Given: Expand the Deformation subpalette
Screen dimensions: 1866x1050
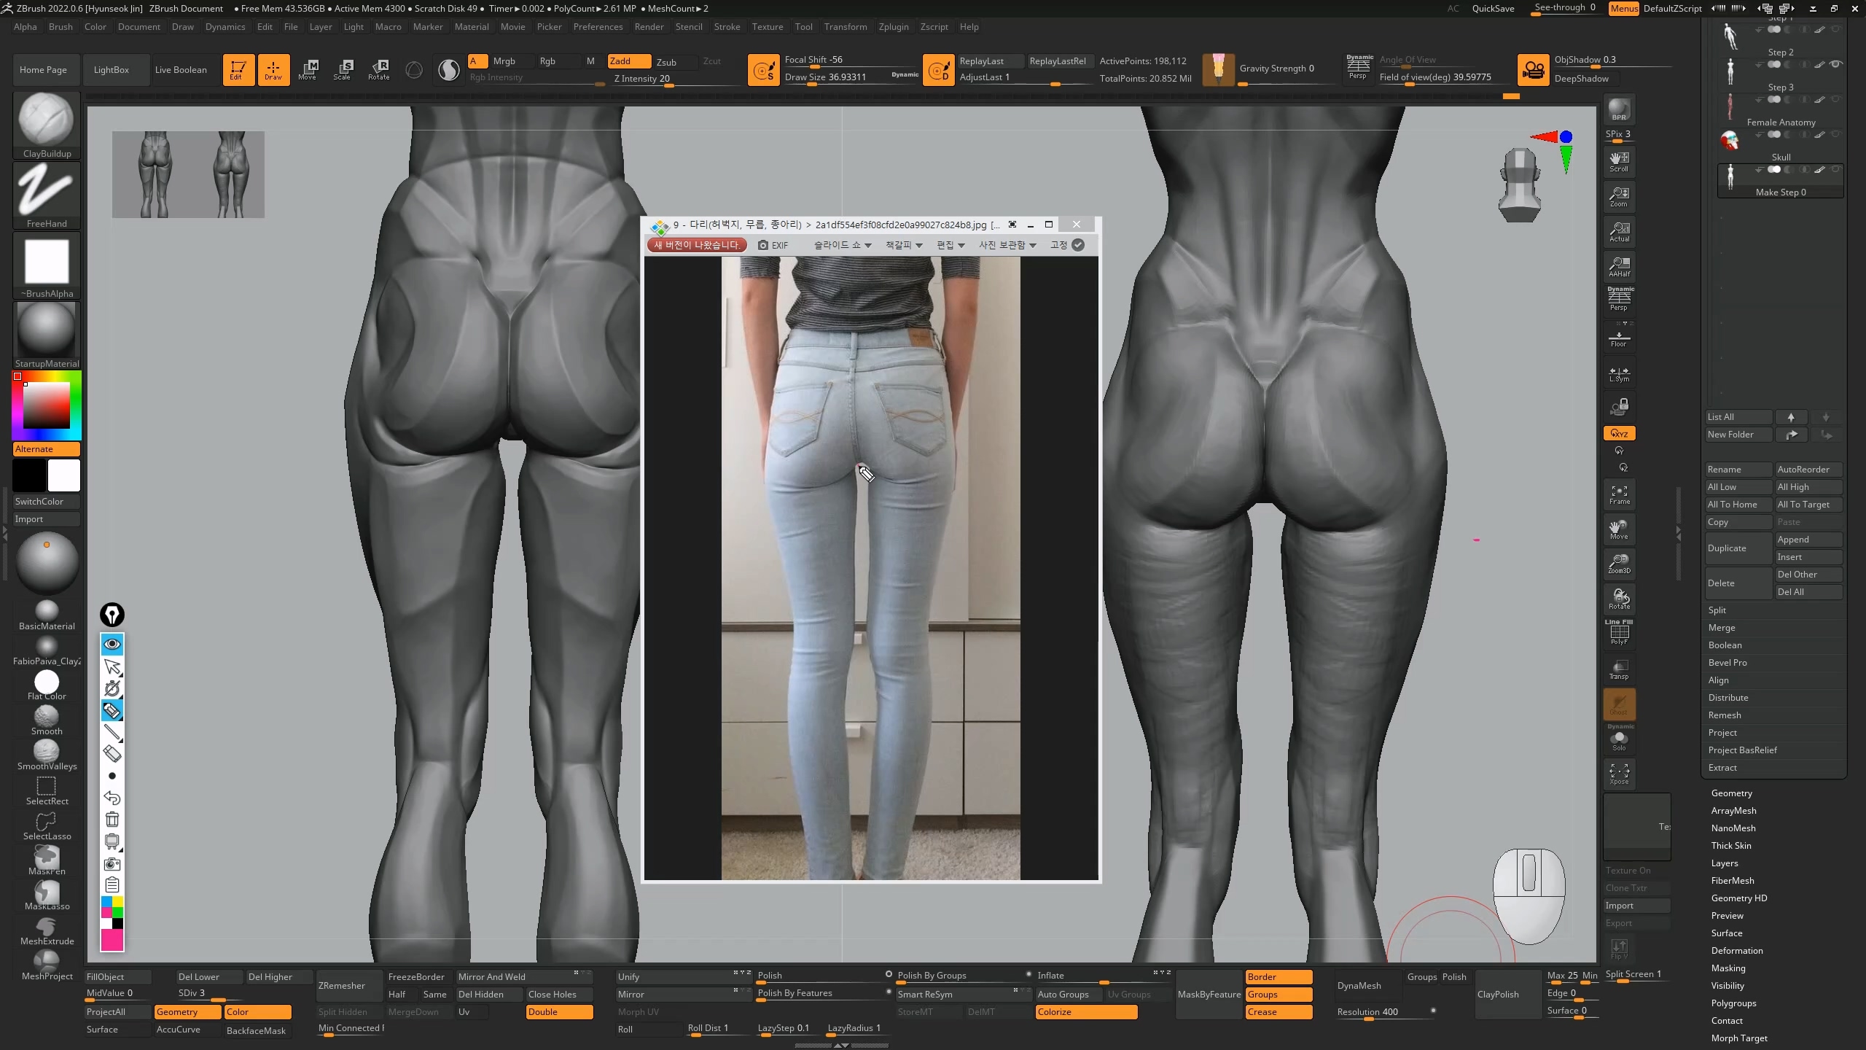Looking at the screenshot, I should point(1736,951).
